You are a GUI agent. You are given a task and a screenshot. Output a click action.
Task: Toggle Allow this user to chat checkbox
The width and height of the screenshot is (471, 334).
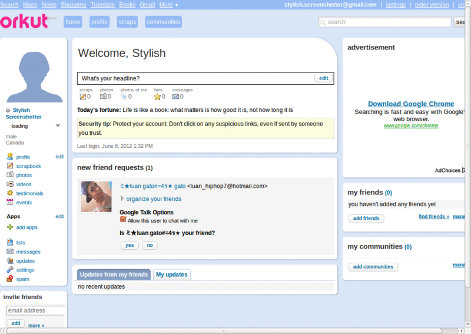(x=123, y=220)
